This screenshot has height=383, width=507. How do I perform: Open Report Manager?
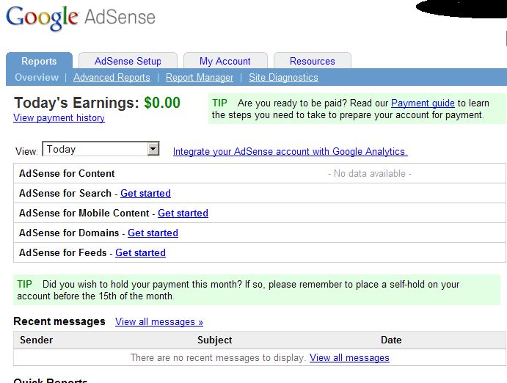pyautogui.click(x=200, y=77)
